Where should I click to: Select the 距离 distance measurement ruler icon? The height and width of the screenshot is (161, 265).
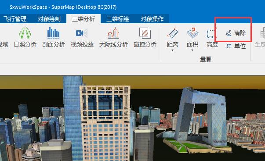pyautogui.click(x=173, y=33)
